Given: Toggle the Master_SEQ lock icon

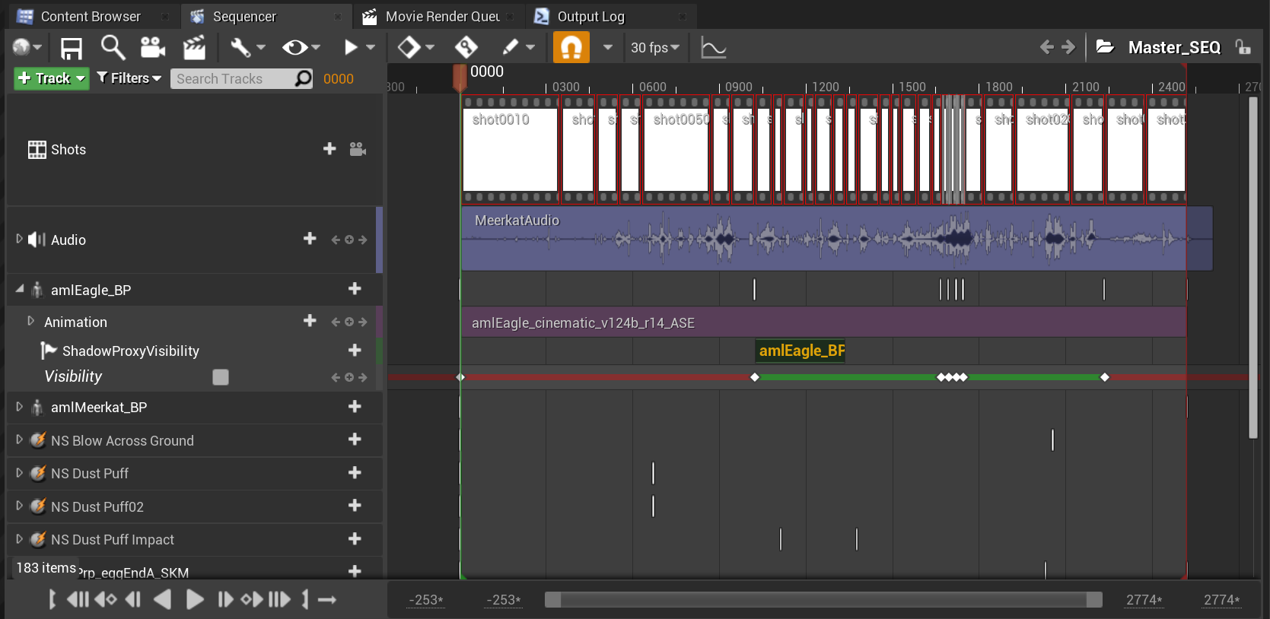Looking at the screenshot, I should click(x=1243, y=47).
